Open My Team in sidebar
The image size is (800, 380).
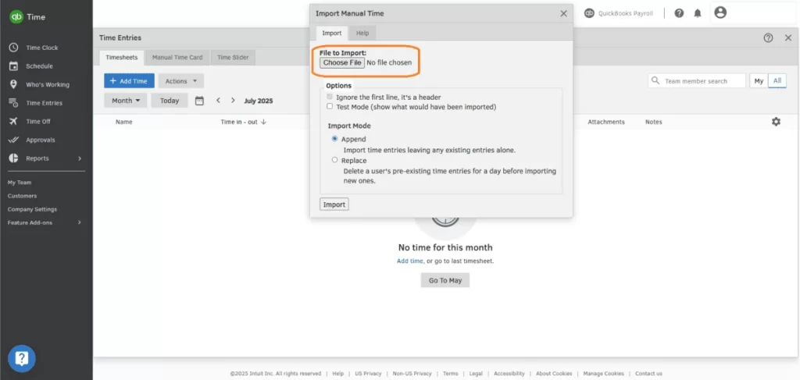(x=20, y=183)
